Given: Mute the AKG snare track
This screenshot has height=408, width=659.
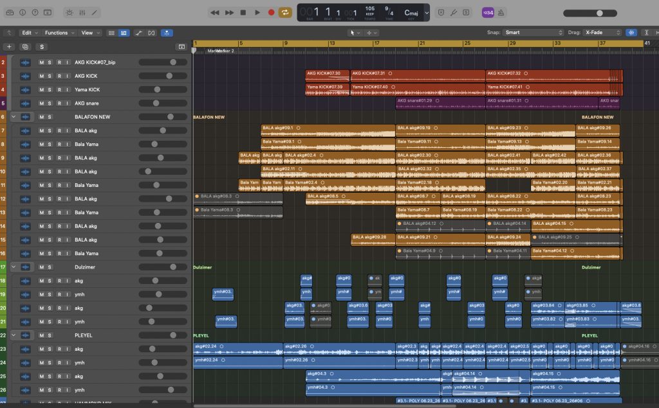Looking at the screenshot, I should coord(42,103).
